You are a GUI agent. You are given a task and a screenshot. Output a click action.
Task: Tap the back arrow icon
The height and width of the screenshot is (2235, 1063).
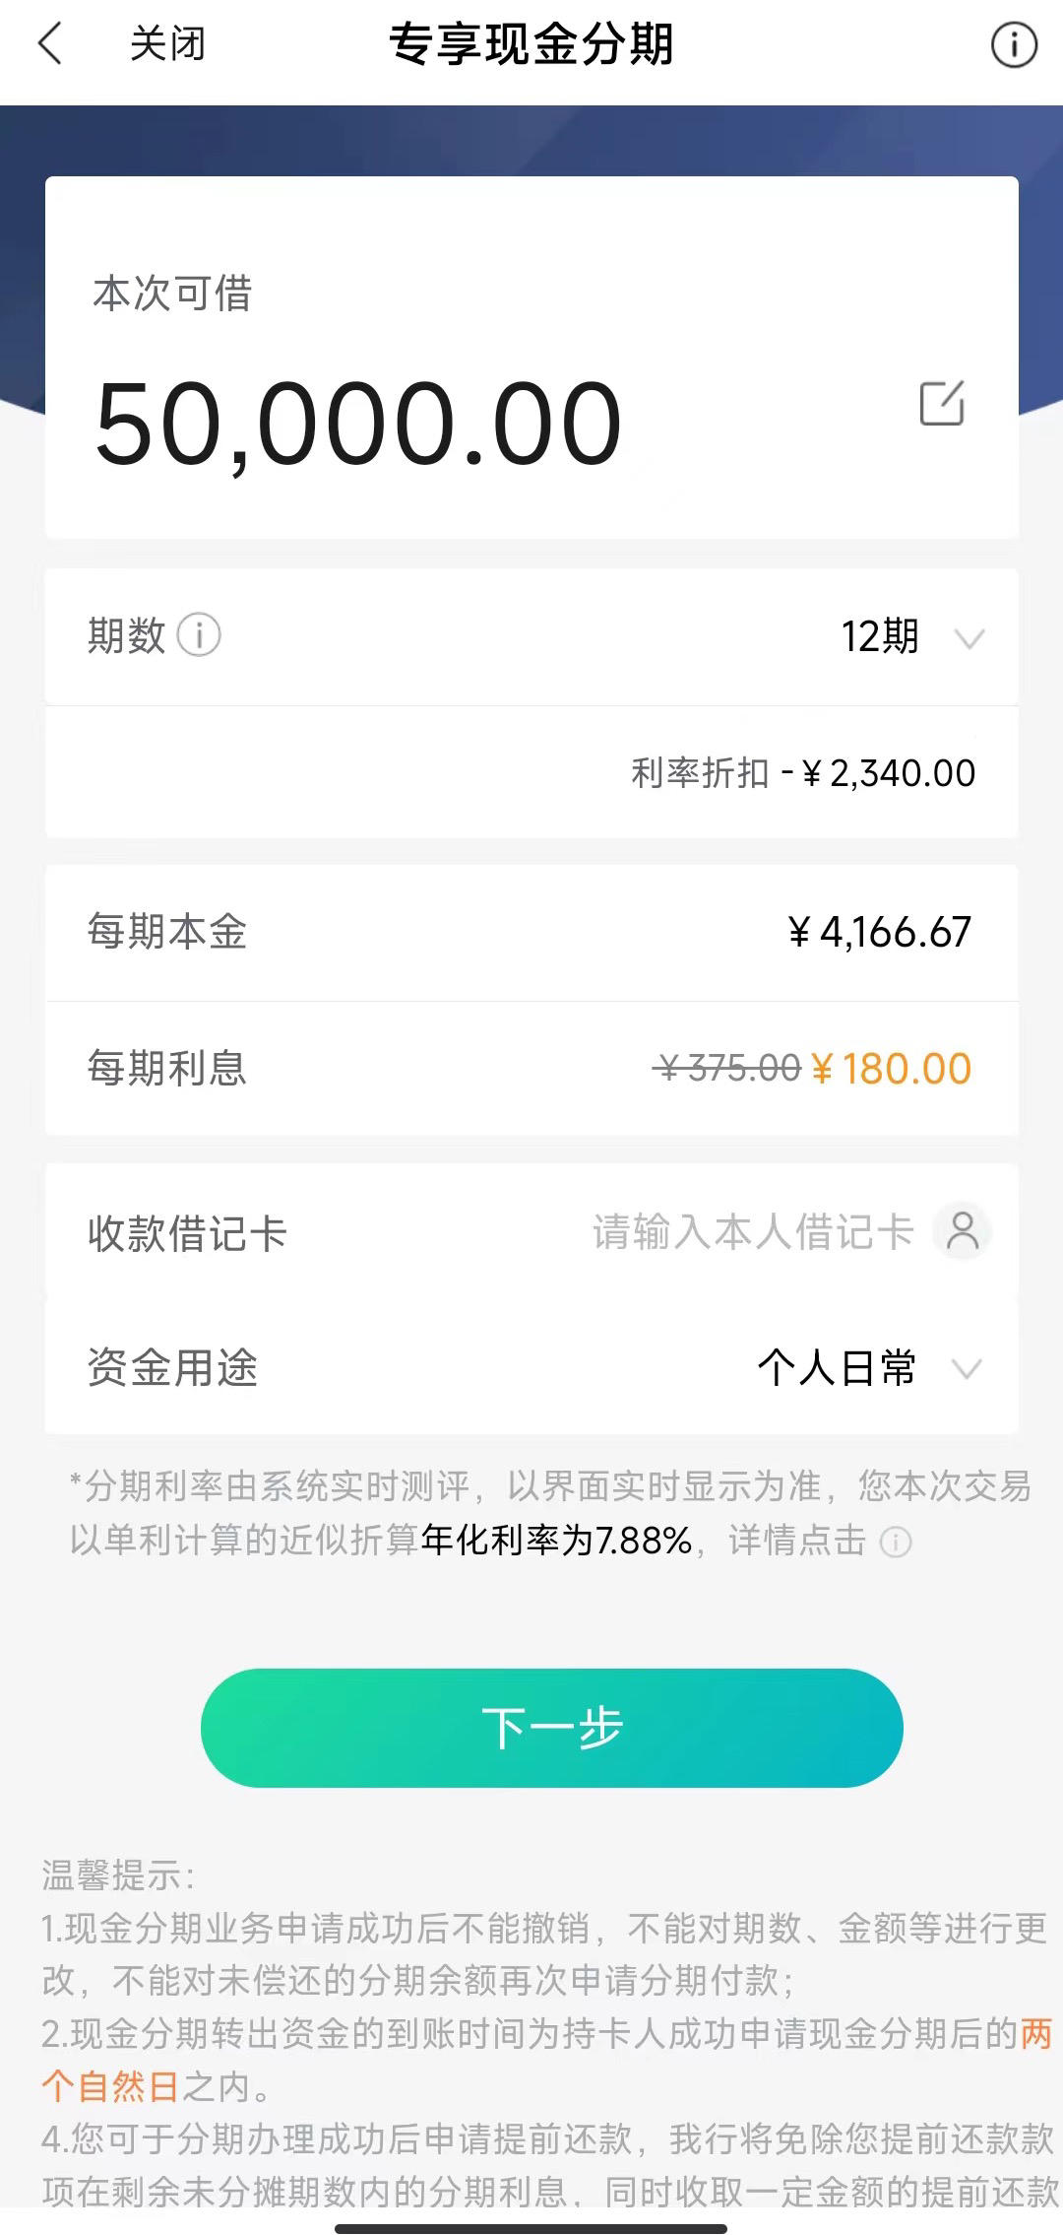(49, 44)
